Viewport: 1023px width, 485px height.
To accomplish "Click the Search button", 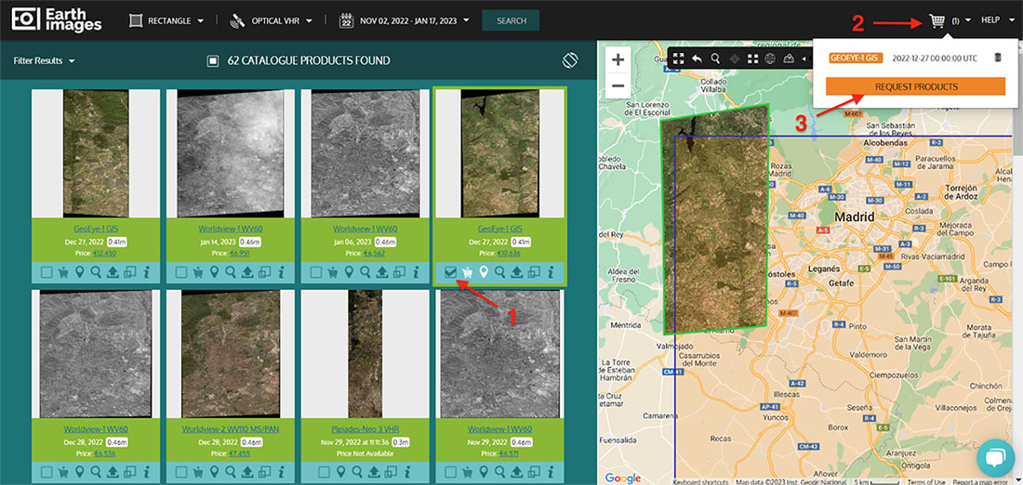I will pyautogui.click(x=511, y=20).
